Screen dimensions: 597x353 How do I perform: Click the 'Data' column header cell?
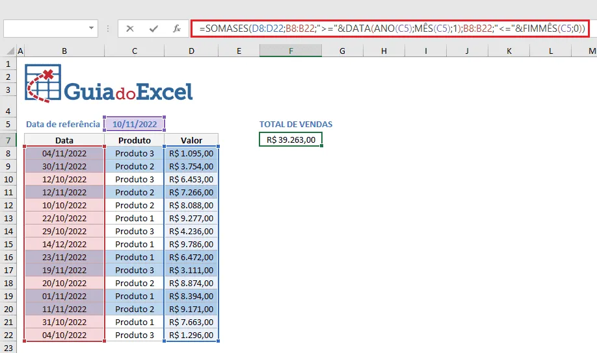click(64, 140)
